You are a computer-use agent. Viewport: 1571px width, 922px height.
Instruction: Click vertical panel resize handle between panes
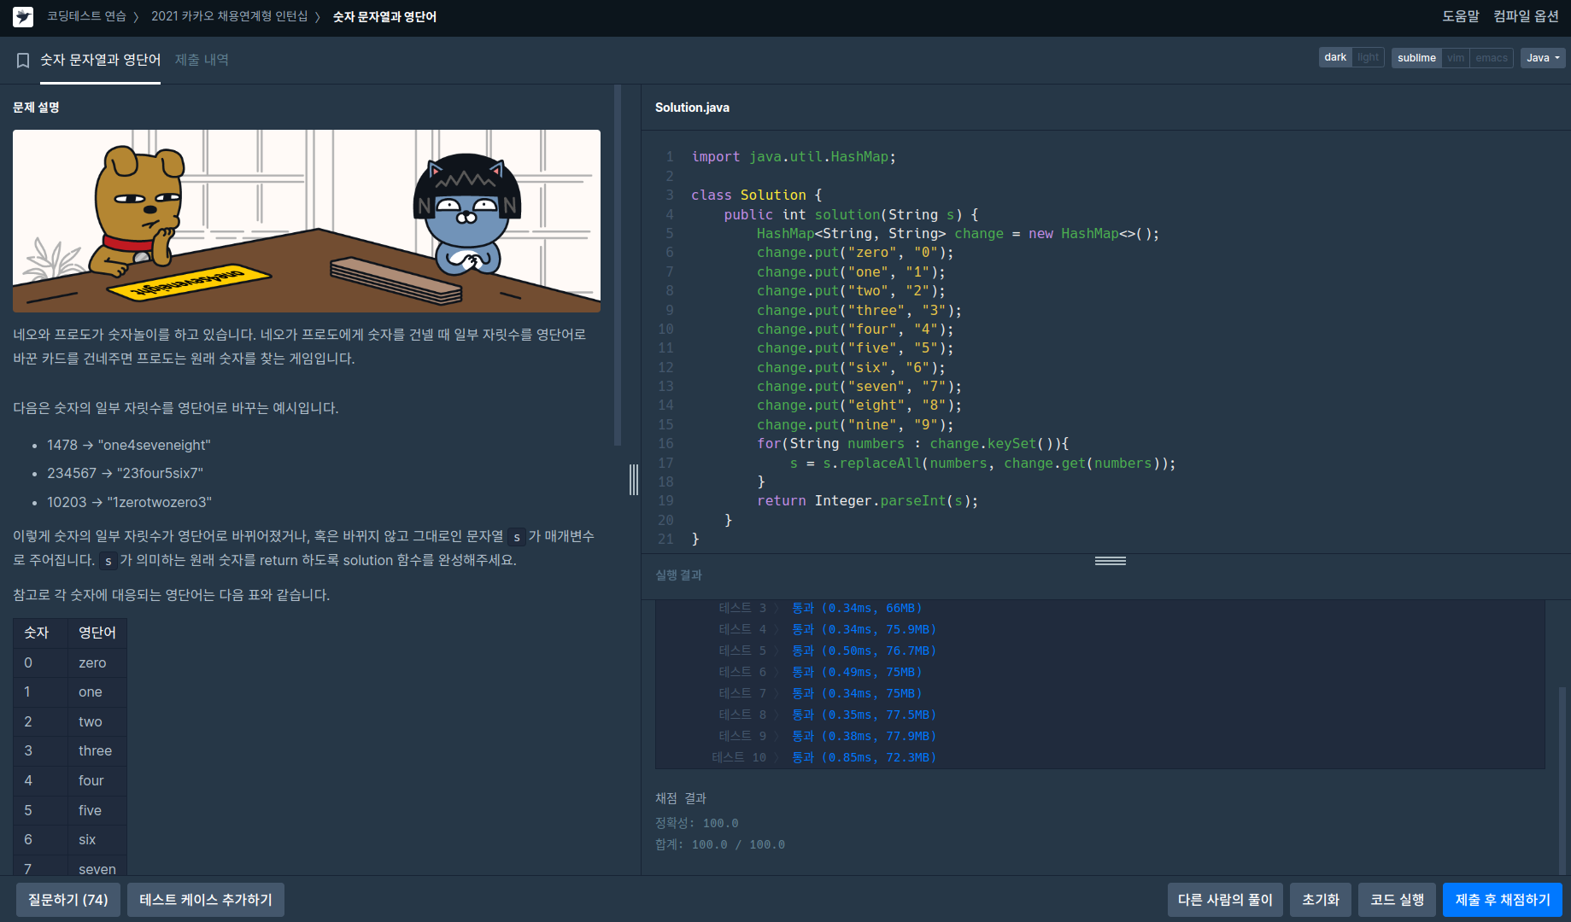(634, 480)
